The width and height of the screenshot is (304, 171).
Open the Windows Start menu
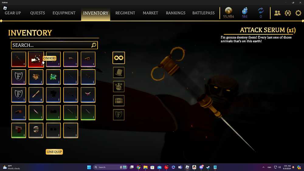pyautogui.click(x=89, y=167)
